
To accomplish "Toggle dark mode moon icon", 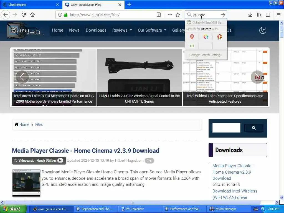I will coord(262,31).
